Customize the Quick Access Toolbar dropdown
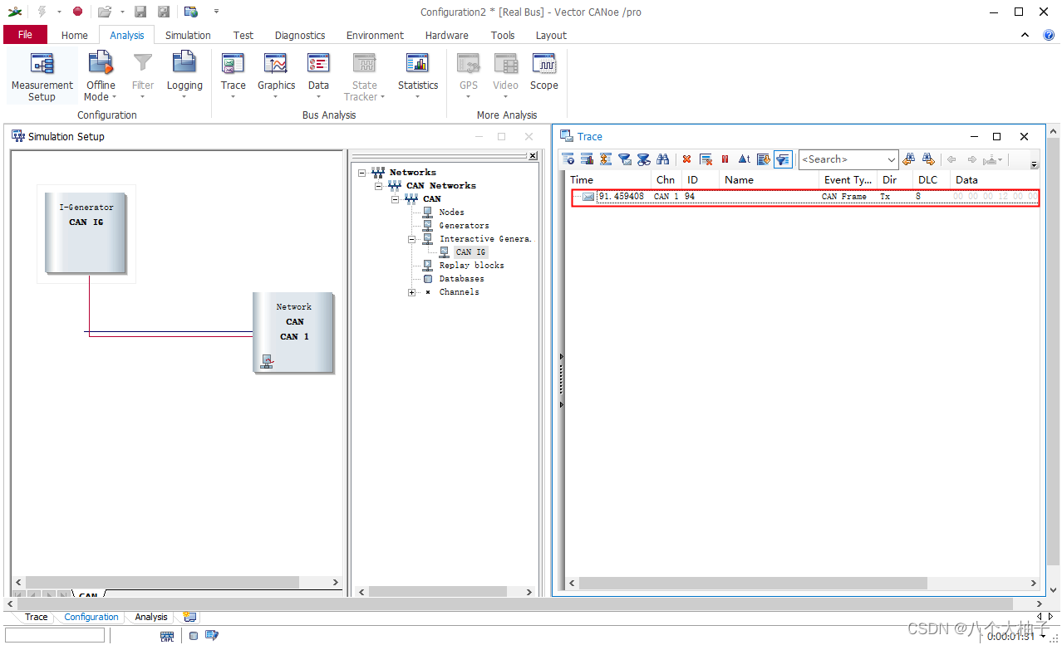Viewport: 1062px width, 645px height. (216, 12)
